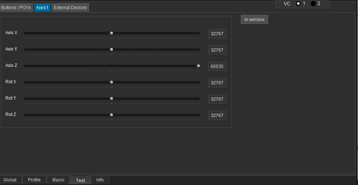Select the Test bottom tab
Image resolution: width=358 pixels, height=185 pixels.
pyautogui.click(x=80, y=180)
